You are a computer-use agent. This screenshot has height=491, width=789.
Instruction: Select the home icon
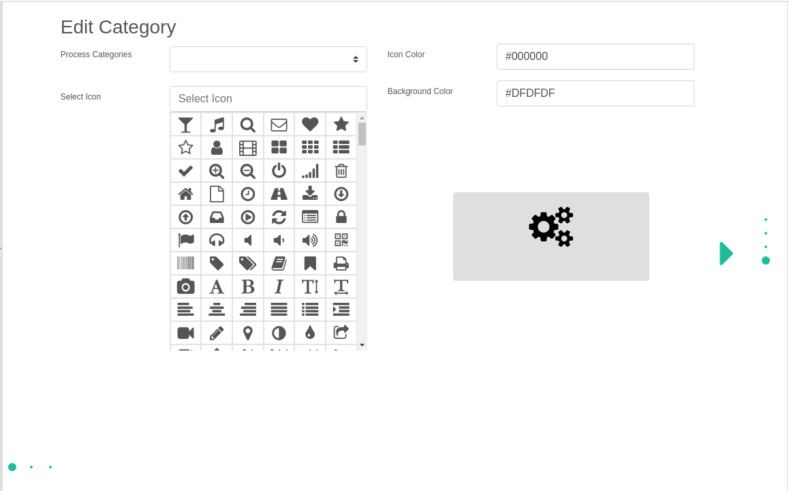(185, 194)
